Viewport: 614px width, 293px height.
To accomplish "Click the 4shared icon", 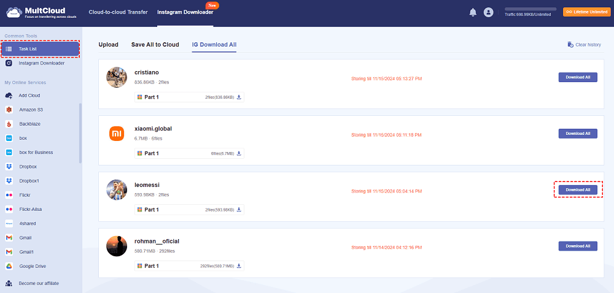I will click(x=9, y=224).
